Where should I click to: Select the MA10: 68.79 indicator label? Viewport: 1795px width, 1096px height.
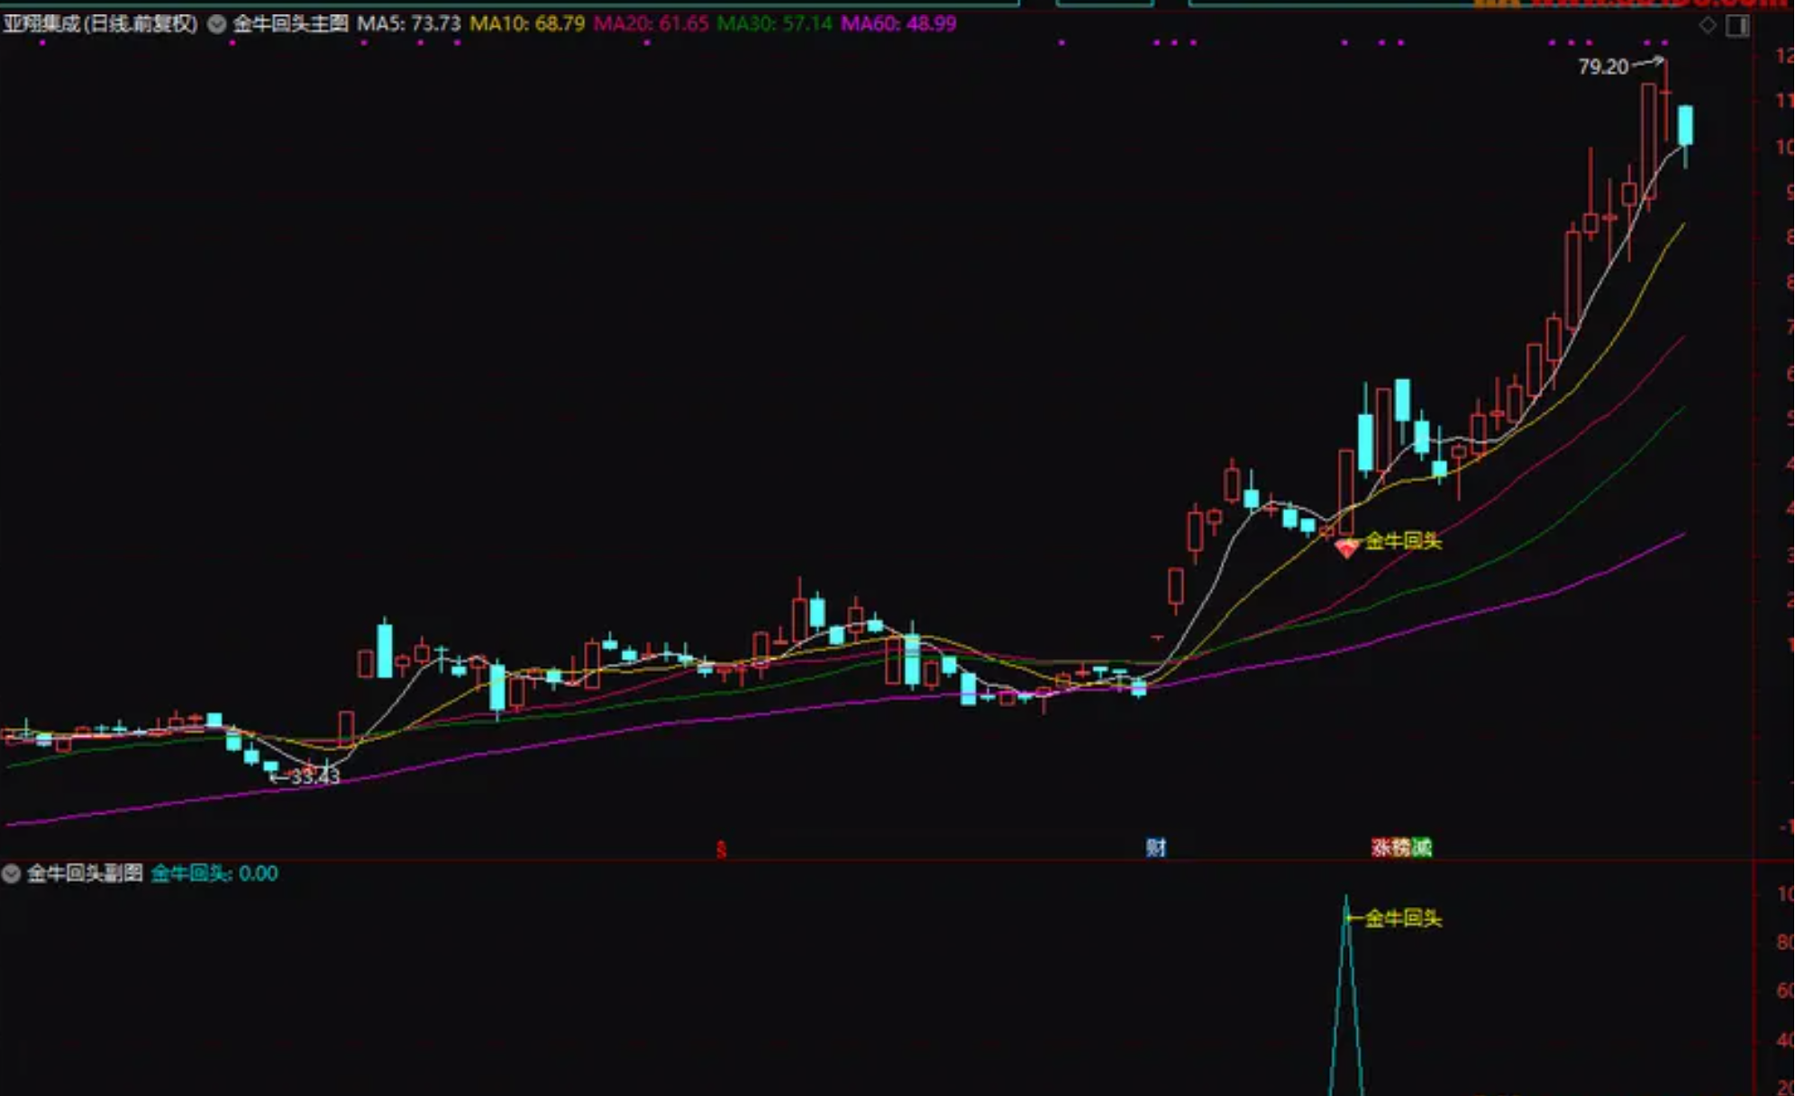(527, 24)
